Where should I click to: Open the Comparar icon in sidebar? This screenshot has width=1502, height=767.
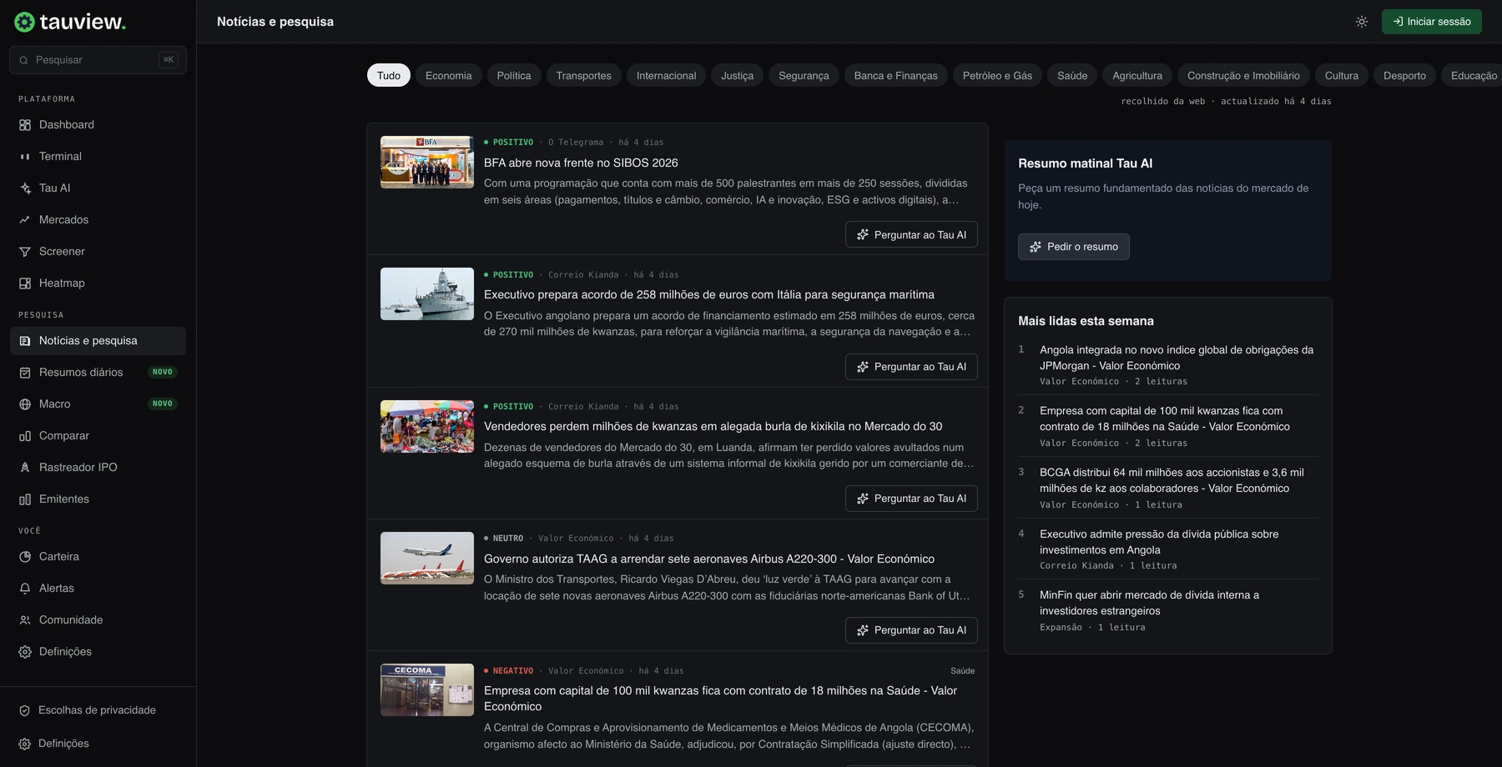[25, 436]
